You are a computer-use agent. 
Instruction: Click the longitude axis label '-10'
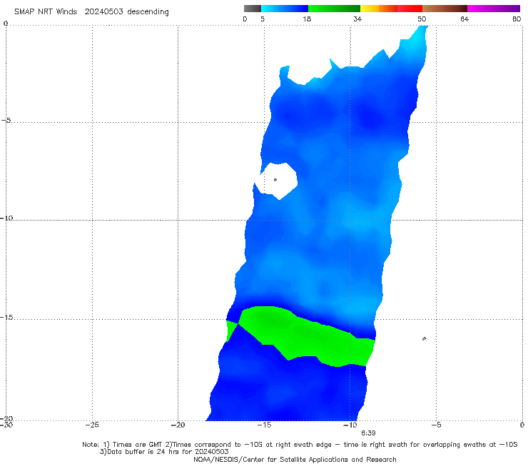350,425
